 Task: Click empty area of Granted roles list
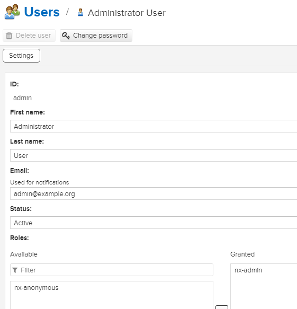(x=264, y=292)
